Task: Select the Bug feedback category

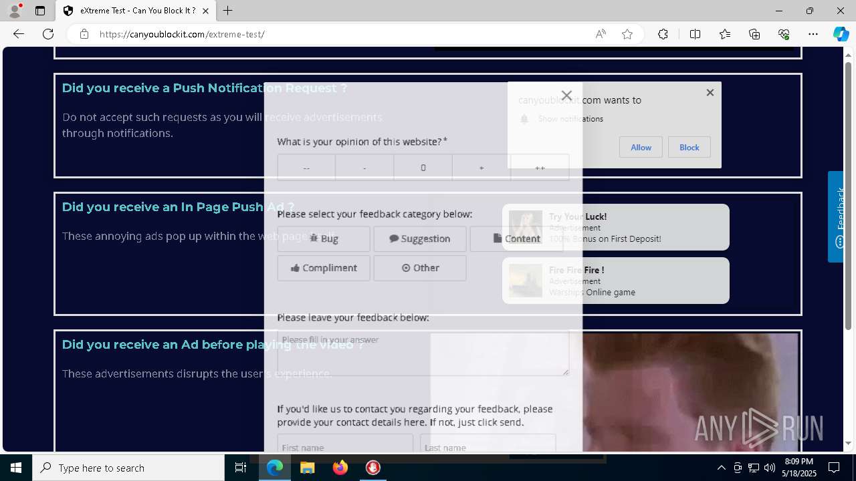Action: (x=324, y=238)
